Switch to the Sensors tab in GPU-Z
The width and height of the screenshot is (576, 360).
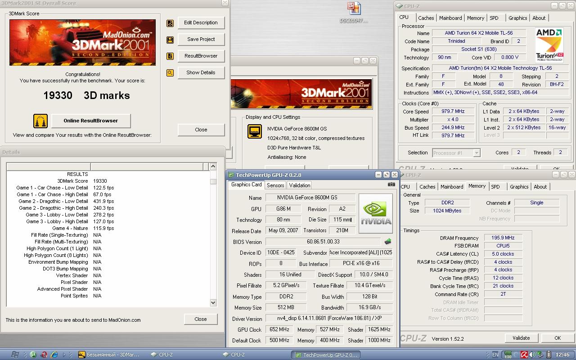point(275,185)
